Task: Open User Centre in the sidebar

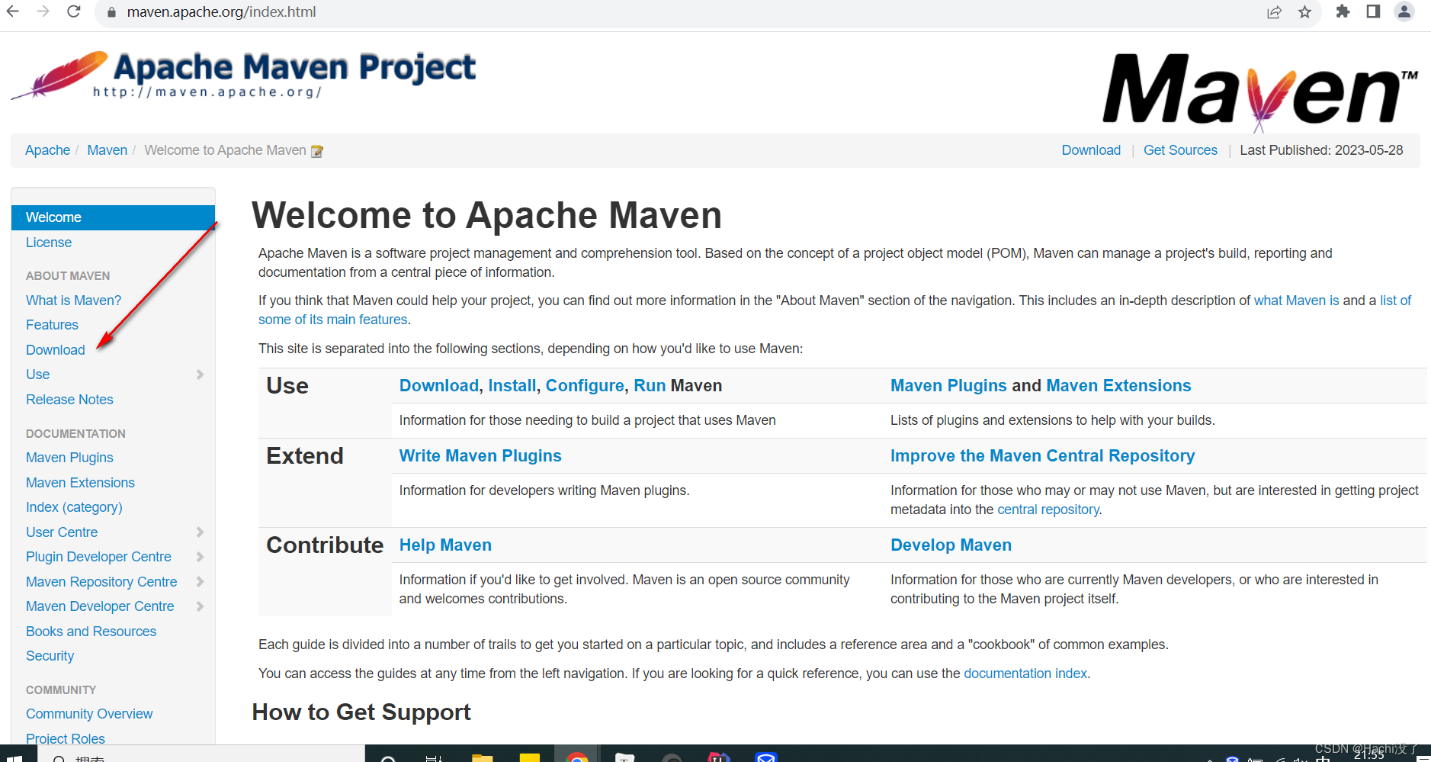Action: (x=62, y=532)
